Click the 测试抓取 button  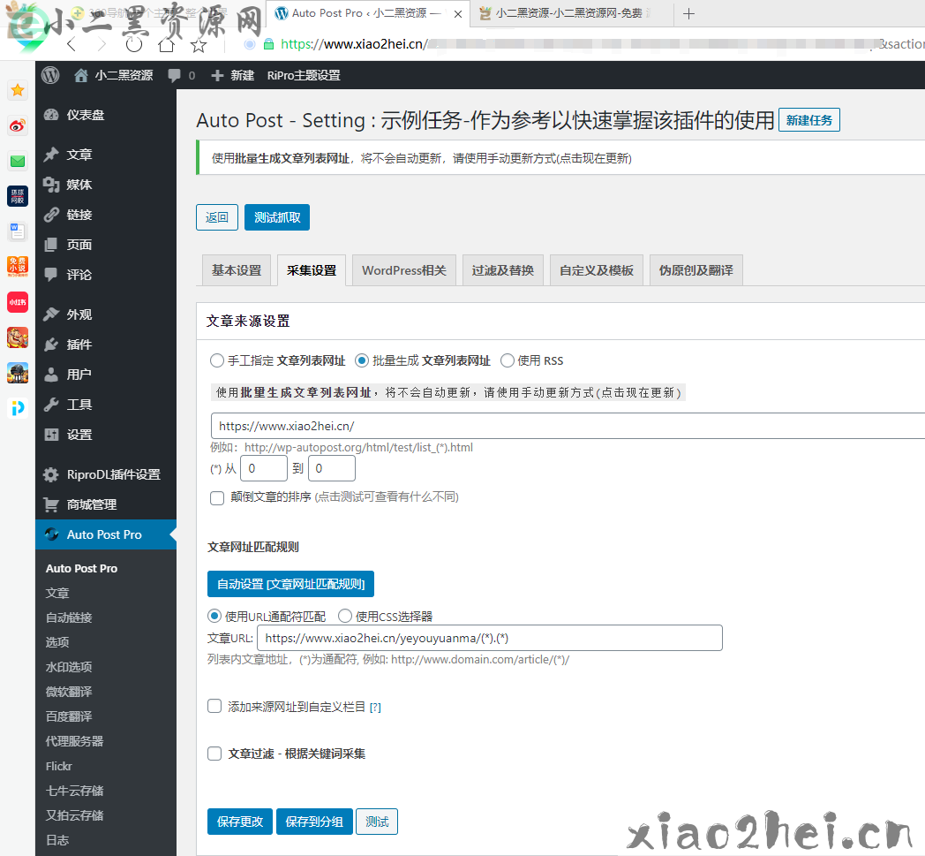click(277, 217)
